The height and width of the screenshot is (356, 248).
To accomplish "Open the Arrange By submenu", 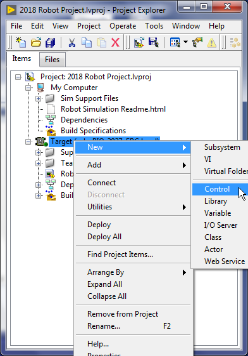I will 133,272.
